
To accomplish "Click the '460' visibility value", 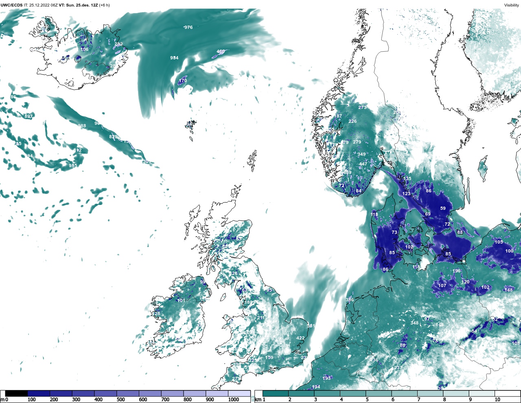I will tap(221, 52).
